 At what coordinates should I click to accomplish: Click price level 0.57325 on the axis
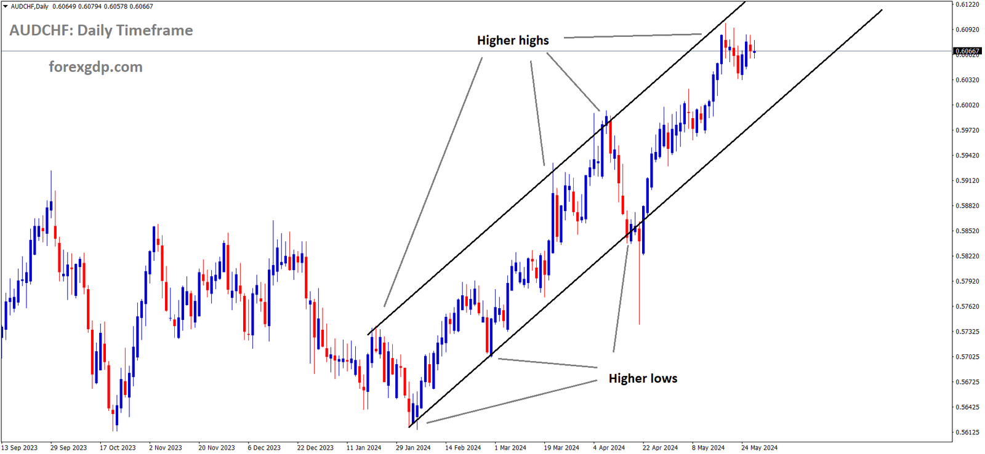pyautogui.click(x=967, y=332)
